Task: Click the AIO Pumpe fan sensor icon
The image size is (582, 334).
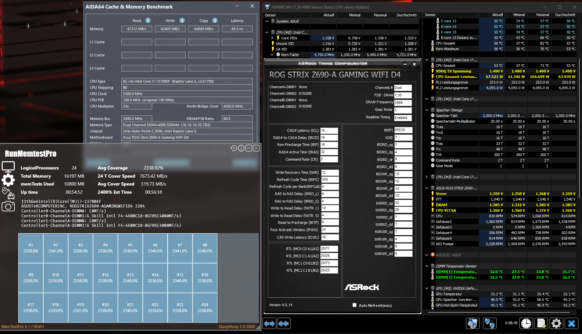Action: (x=433, y=244)
